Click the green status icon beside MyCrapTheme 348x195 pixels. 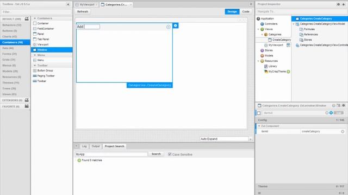pyautogui.click(x=288, y=71)
